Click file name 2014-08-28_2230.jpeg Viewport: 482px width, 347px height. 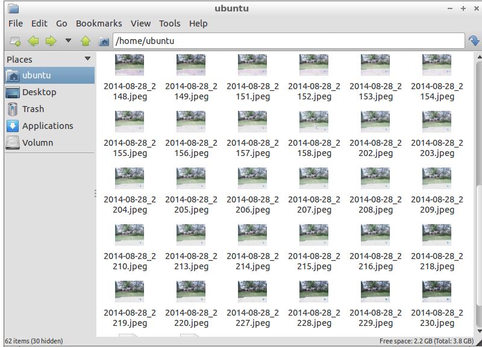[x=437, y=318]
